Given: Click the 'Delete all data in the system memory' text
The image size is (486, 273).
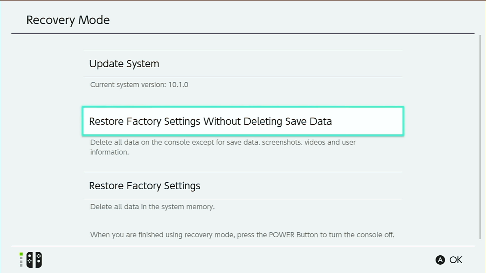Looking at the screenshot, I should tap(152, 207).
